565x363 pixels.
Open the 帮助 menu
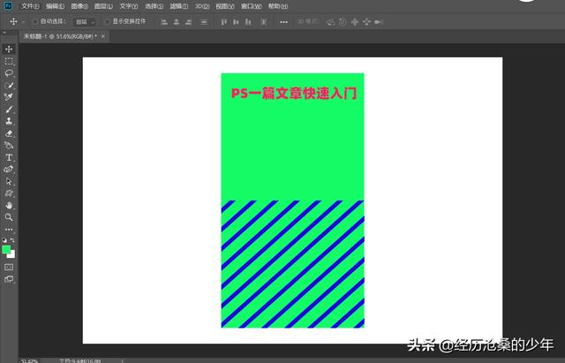[x=278, y=6]
